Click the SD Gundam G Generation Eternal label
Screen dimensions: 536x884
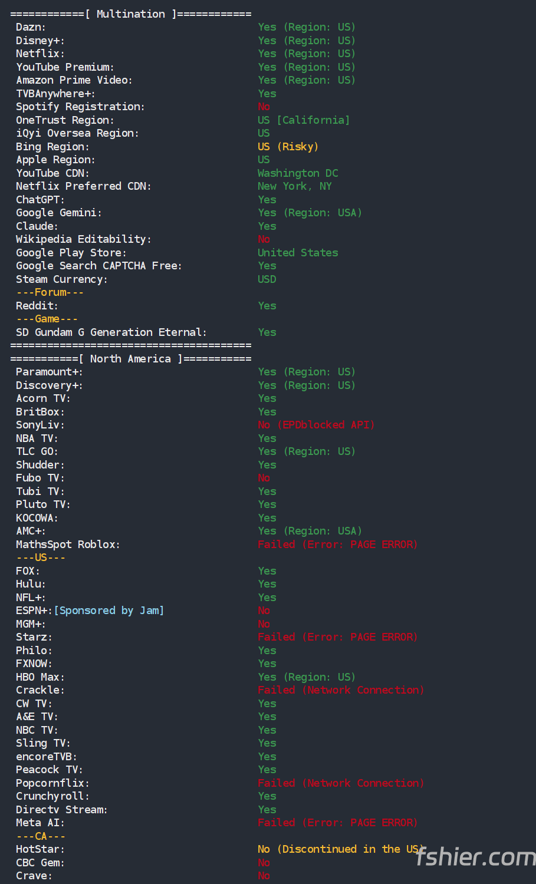point(111,332)
